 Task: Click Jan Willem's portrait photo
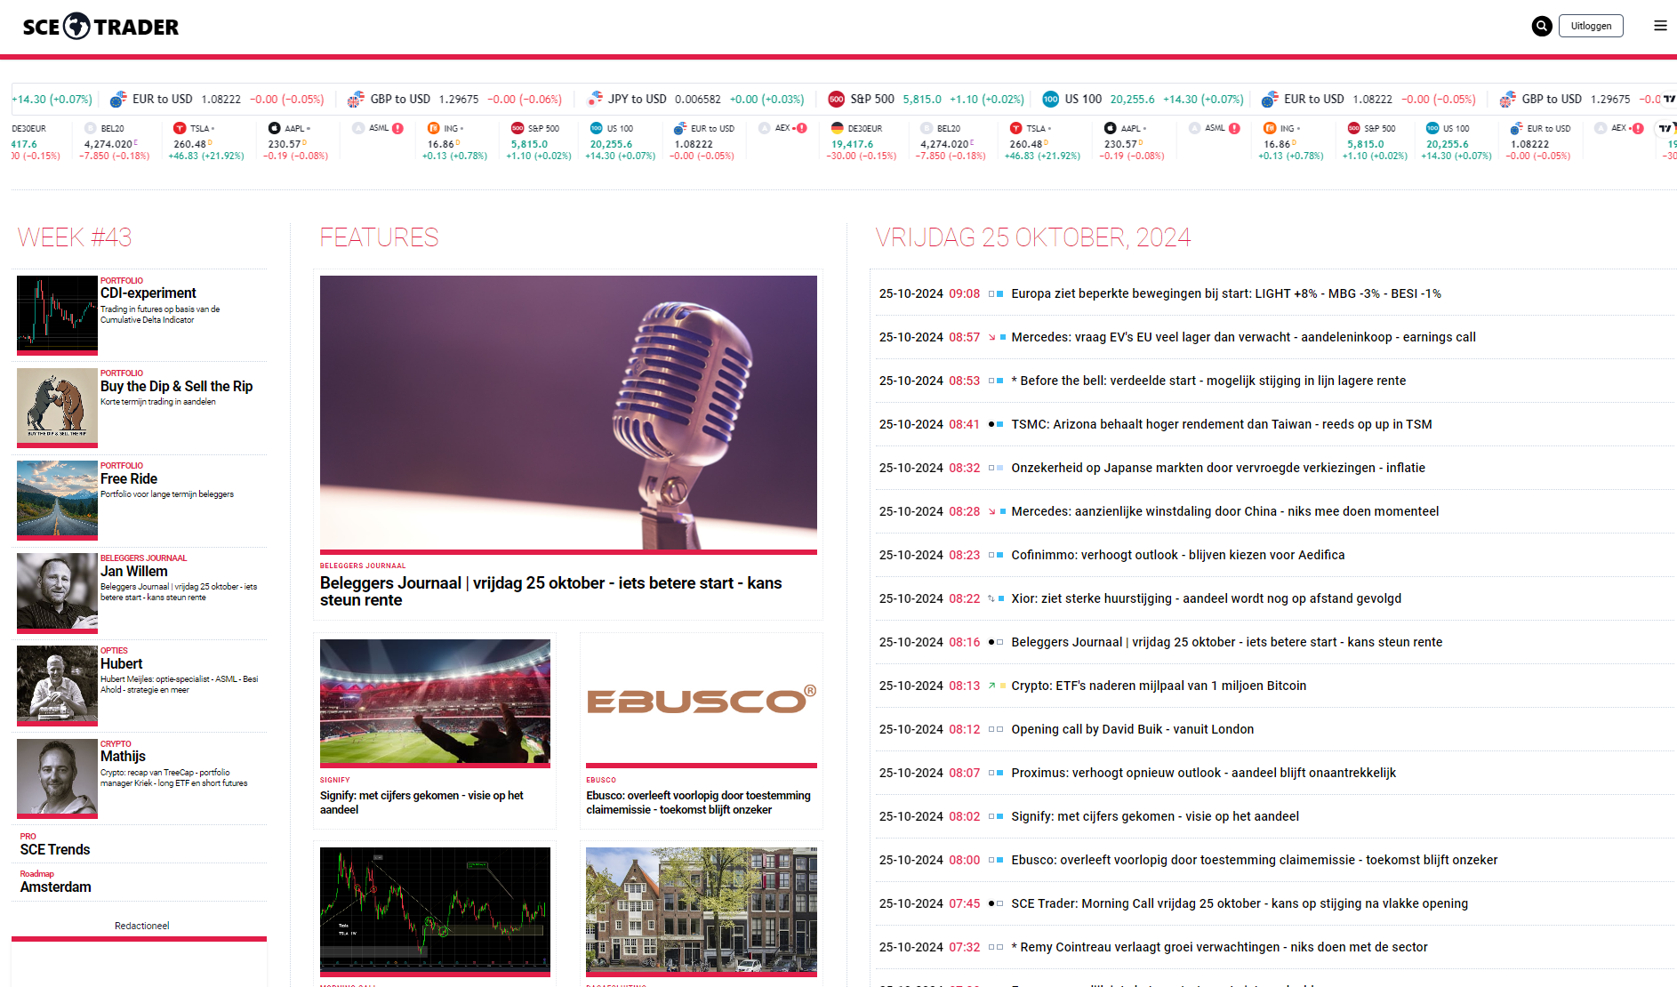pyautogui.click(x=56, y=593)
